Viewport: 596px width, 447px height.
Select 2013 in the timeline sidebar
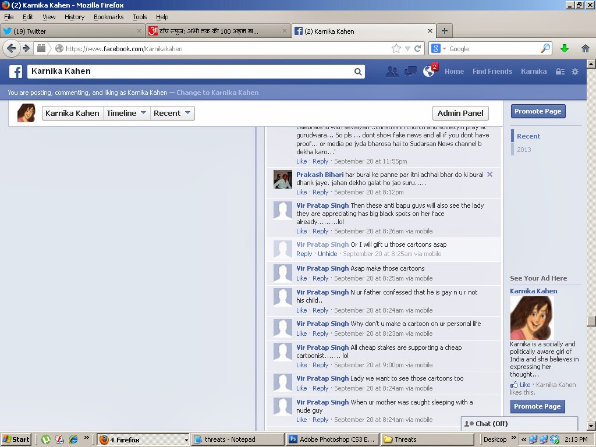coord(524,150)
